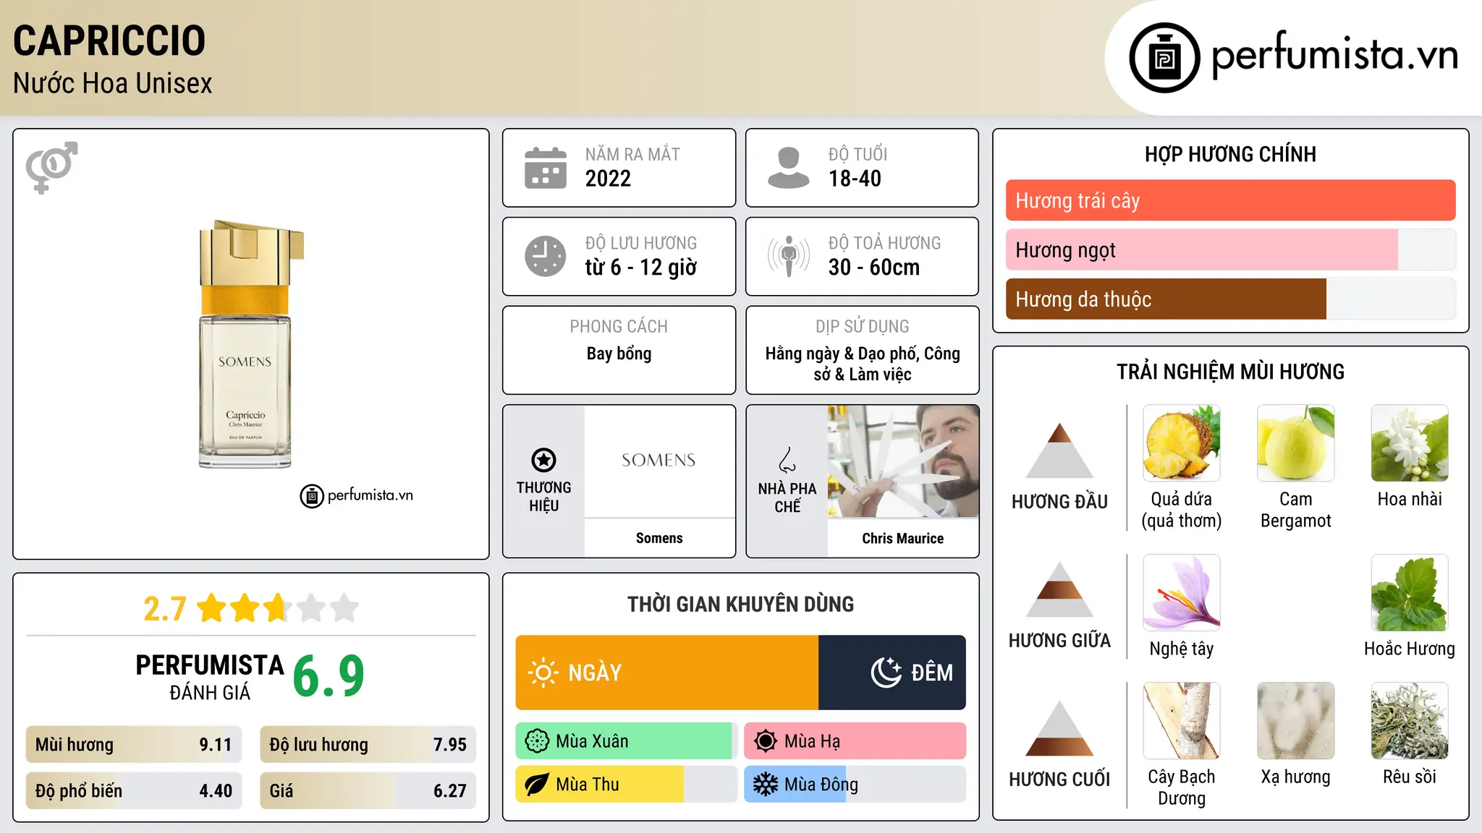The width and height of the screenshot is (1482, 833).
Task: Click the 18-40 age range value
Action: [x=855, y=179]
